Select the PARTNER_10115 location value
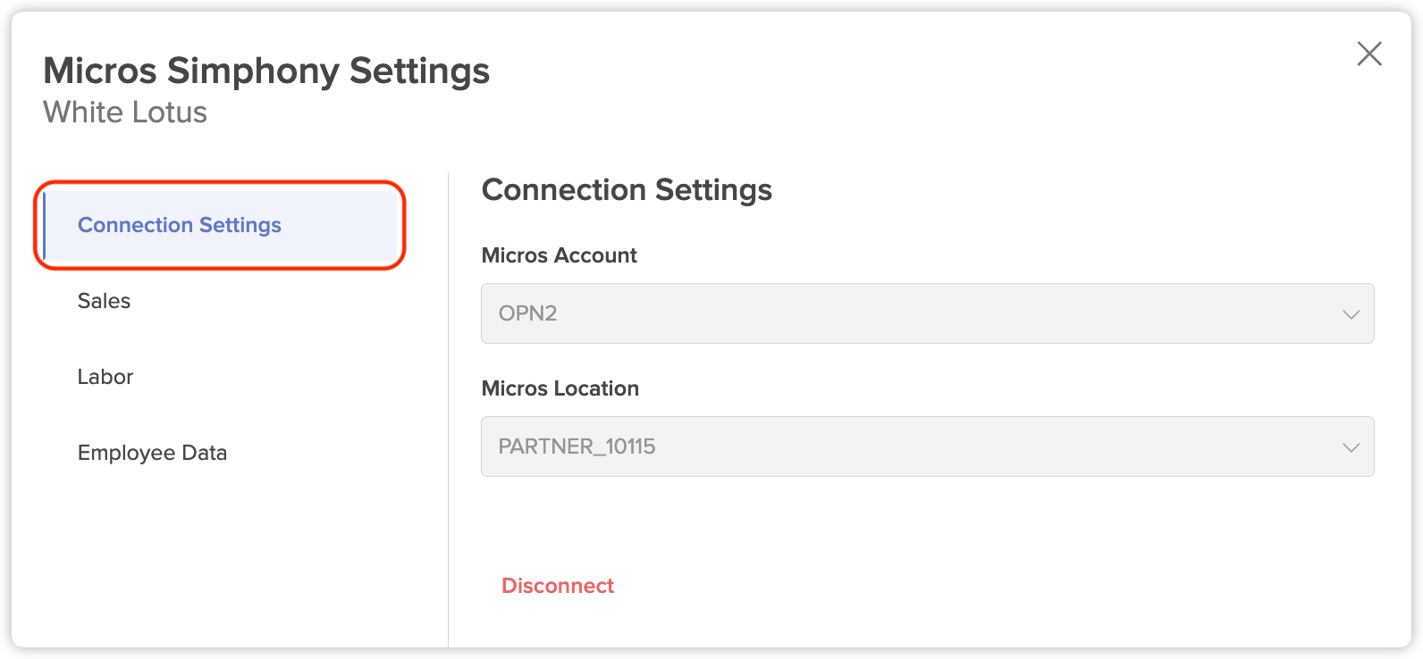 (x=577, y=446)
